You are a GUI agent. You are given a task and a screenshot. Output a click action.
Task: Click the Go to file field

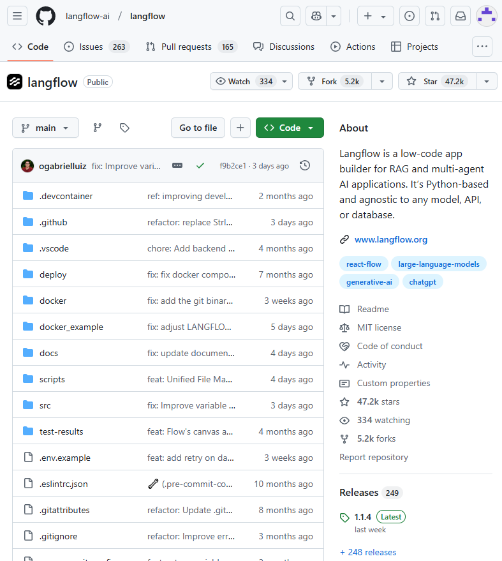pyautogui.click(x=198, y=128)
